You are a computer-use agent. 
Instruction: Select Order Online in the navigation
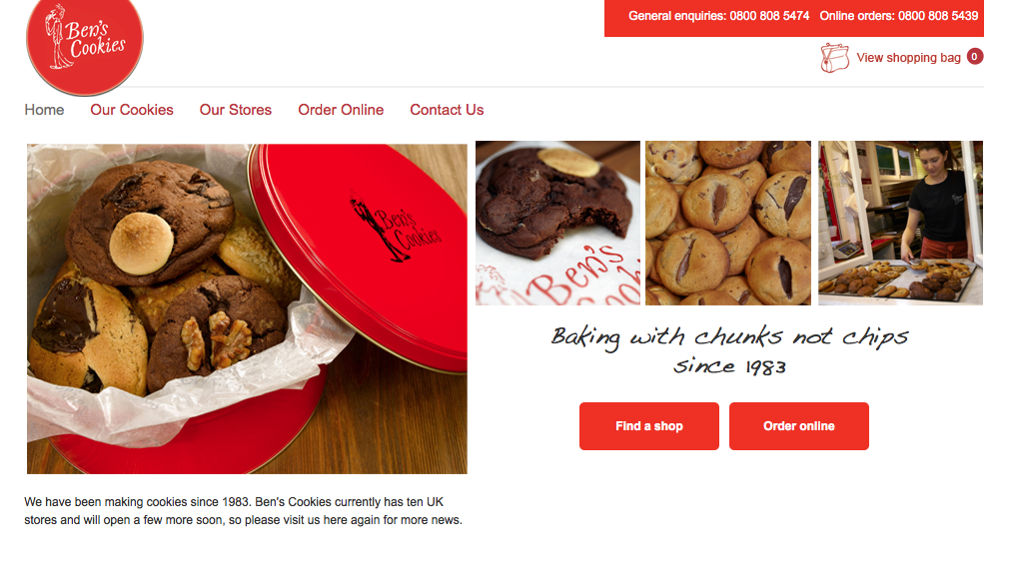[341, 110]
